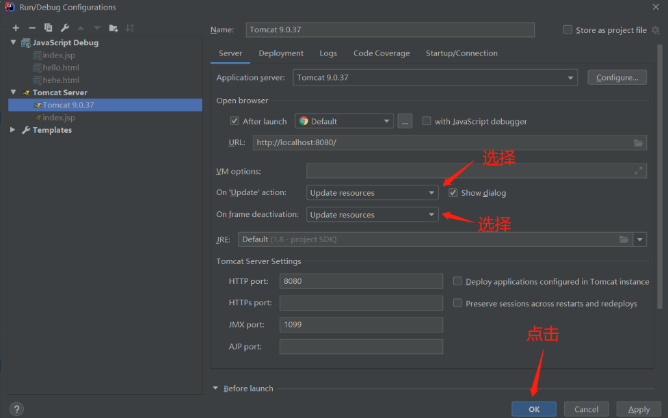This screenshot has height=418, width=668.
Task: Expand VM options field editor
Action: click(638, 171)
